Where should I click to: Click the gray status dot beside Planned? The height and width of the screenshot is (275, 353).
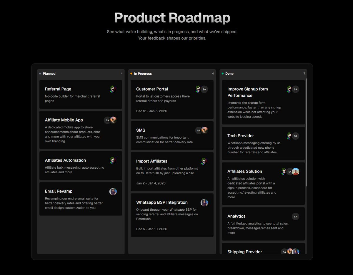coord(40,74)
